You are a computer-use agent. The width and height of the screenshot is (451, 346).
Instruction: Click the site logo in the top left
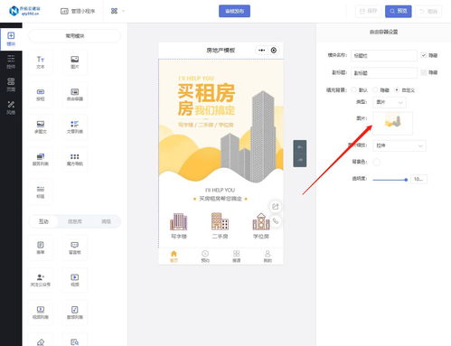pyautogui.click(x=24, y=11)
